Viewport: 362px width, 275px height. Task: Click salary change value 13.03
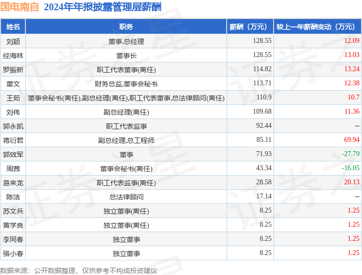click(x=352, y=55)
